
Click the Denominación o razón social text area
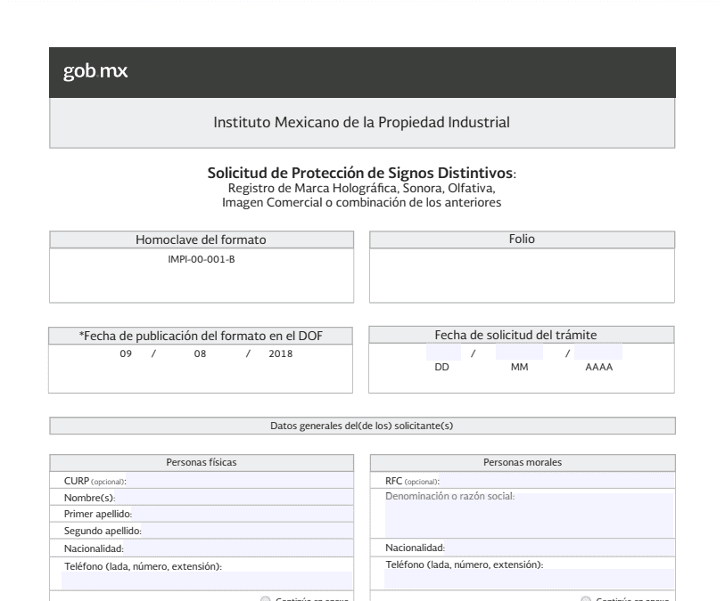530,516
